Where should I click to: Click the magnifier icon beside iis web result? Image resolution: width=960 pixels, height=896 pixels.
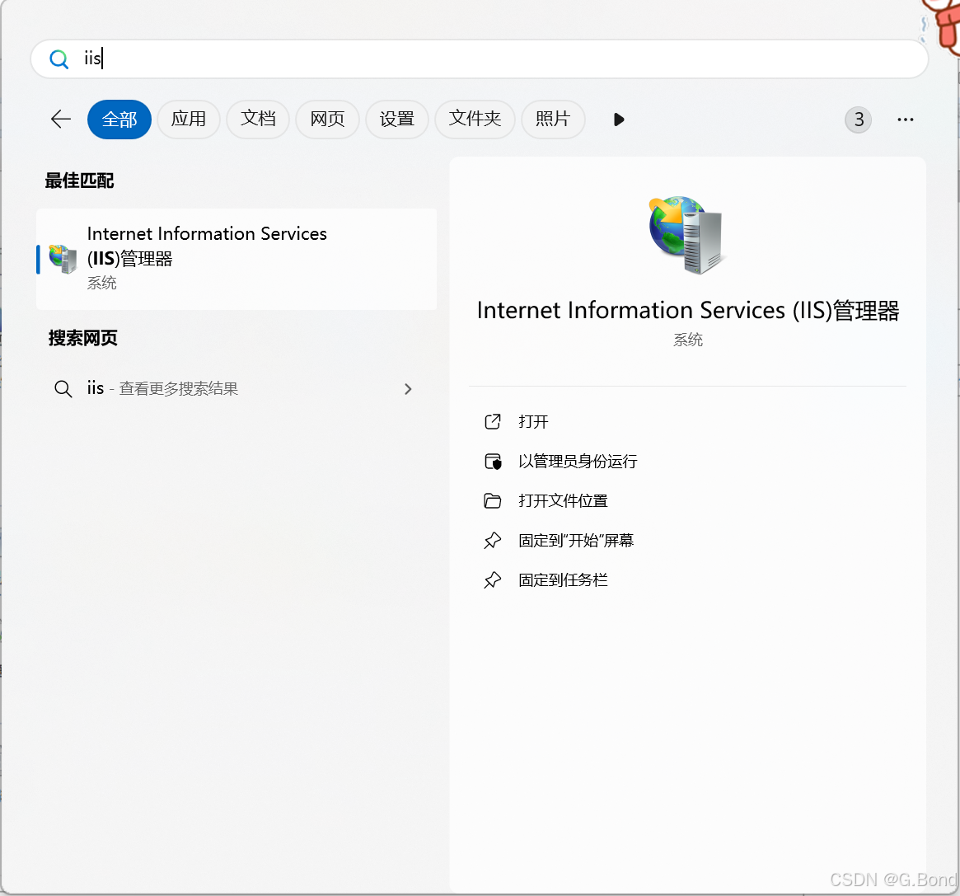click(x=63, y=388)
